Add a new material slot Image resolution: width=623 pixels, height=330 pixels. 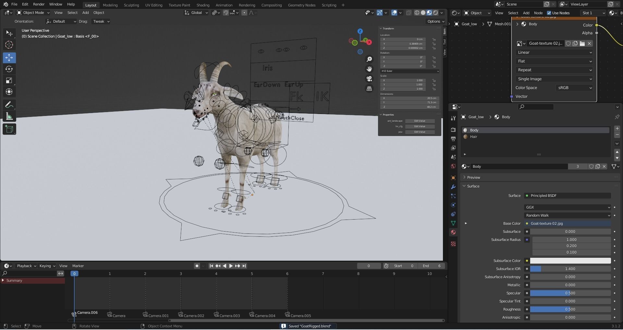click(617, 129)
